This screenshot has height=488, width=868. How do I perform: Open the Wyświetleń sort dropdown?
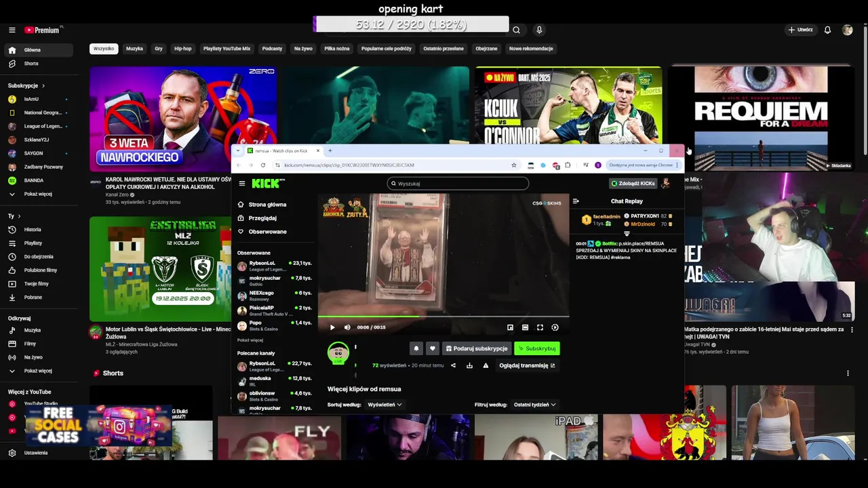[x=384, y=405]
